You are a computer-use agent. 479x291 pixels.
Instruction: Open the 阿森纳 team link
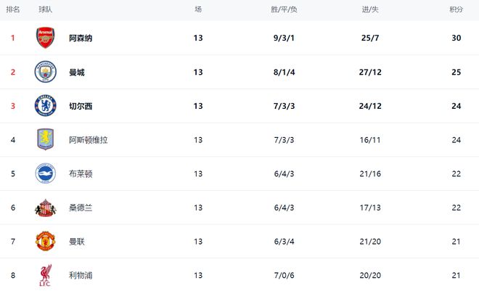click(81, 38)
